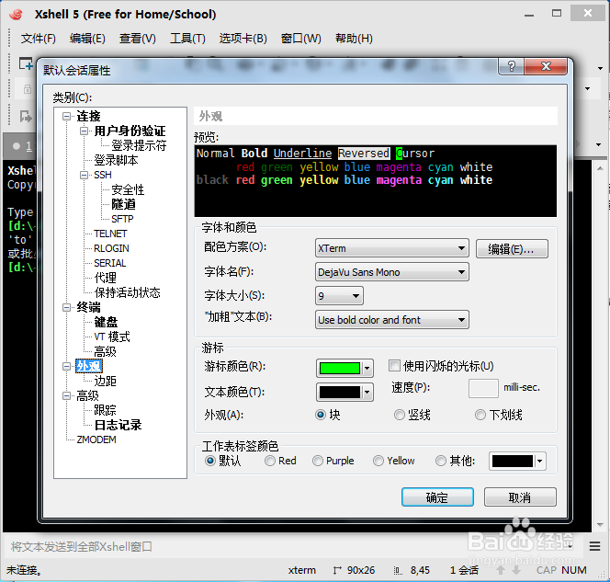
Task: Click the 确定 button
Action: (x=437, y=497)
